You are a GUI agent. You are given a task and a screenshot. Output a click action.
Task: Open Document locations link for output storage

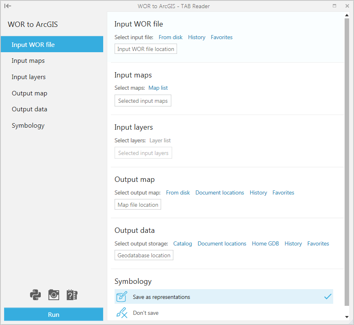click(222, 243)
